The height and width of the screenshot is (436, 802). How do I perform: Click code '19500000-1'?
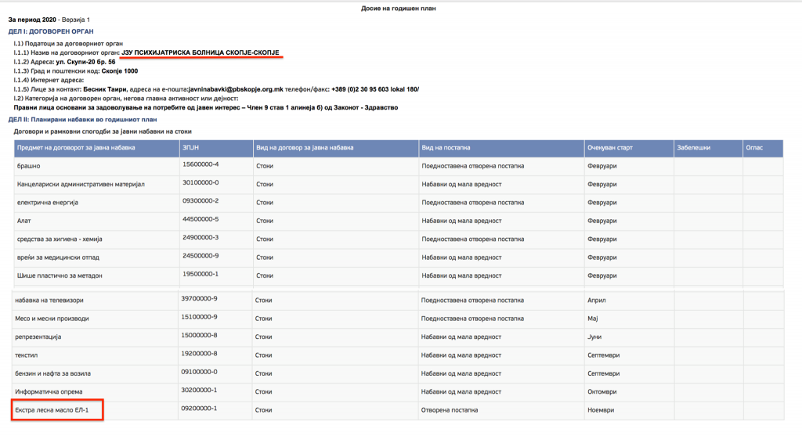click(200, 274)
